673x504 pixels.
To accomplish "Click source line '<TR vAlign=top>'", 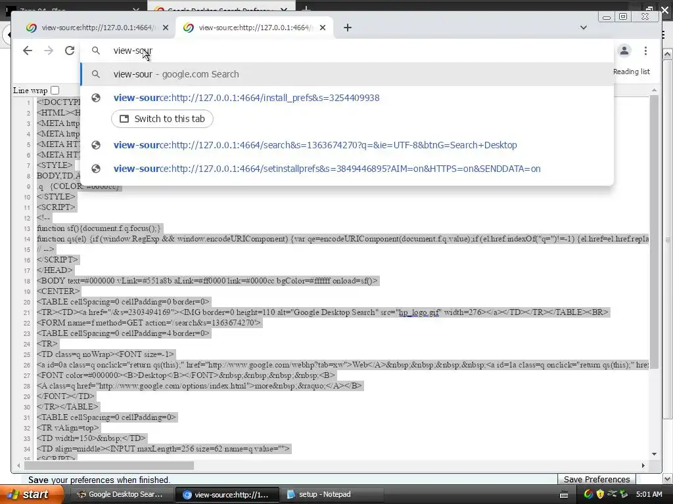I will point(68,427).
